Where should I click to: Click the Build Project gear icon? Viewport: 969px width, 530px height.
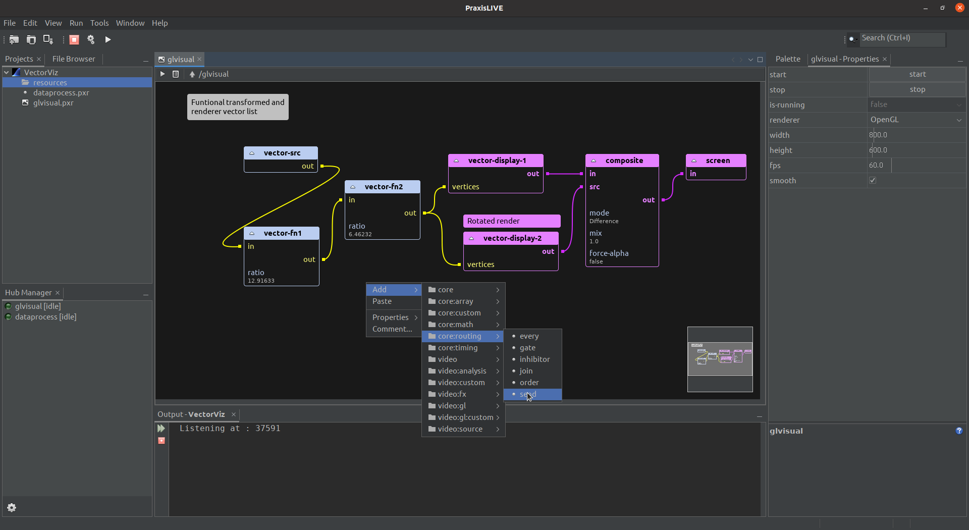coord(91,39)
